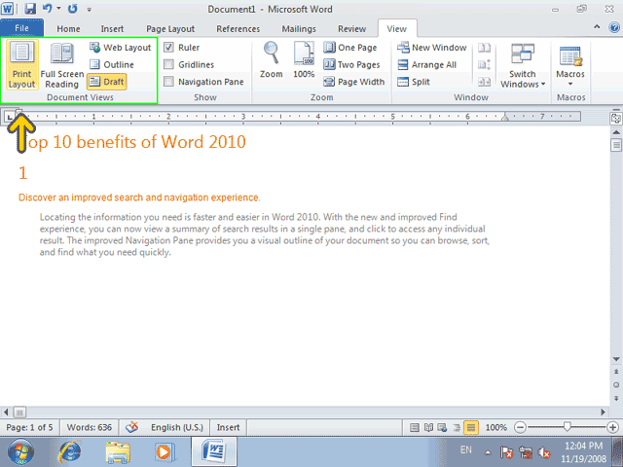Click the view ruler toggle above scrollbar
Viewport: 623px width, 467px height.
pyautogui.click(x=616, y=119)
